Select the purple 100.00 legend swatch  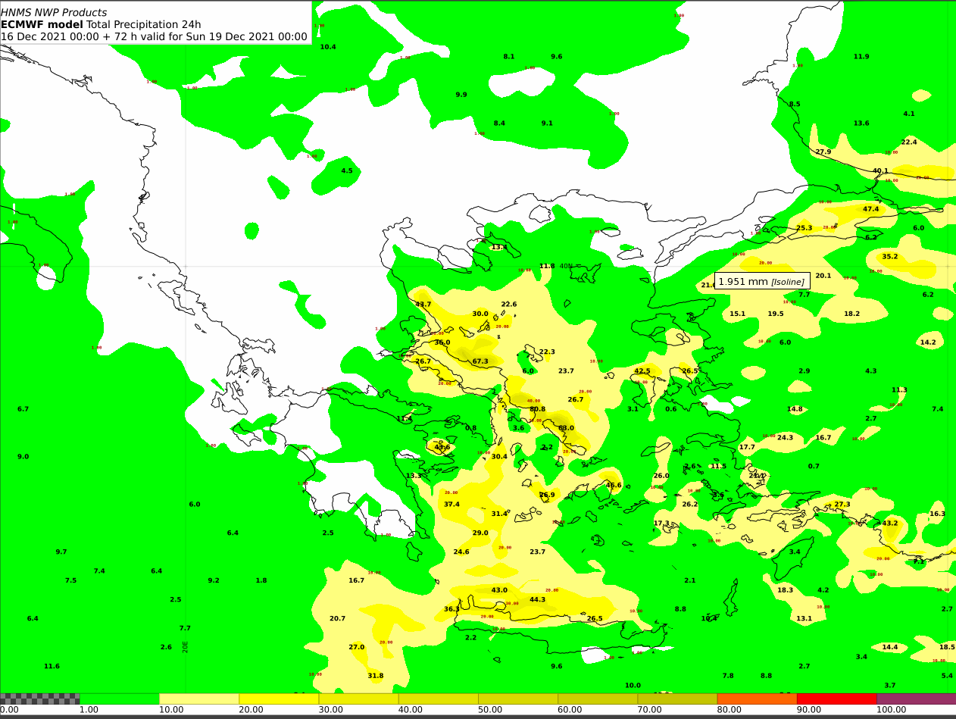(x=916, y=699)
